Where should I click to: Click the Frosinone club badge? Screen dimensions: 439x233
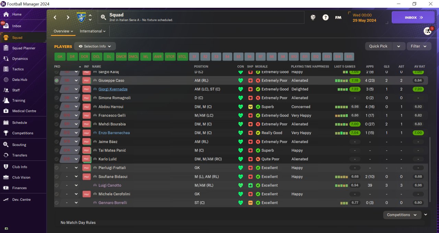tap(81, 17)
